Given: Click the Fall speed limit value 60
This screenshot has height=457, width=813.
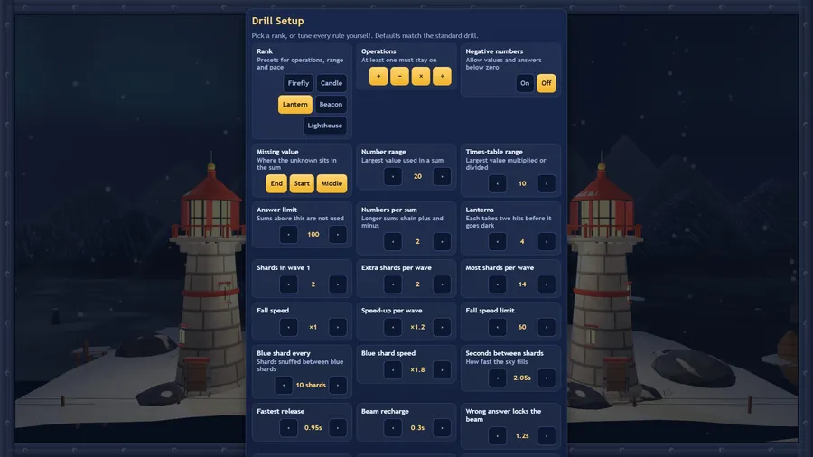Looking at the screenshot, I should click(522, 327).
